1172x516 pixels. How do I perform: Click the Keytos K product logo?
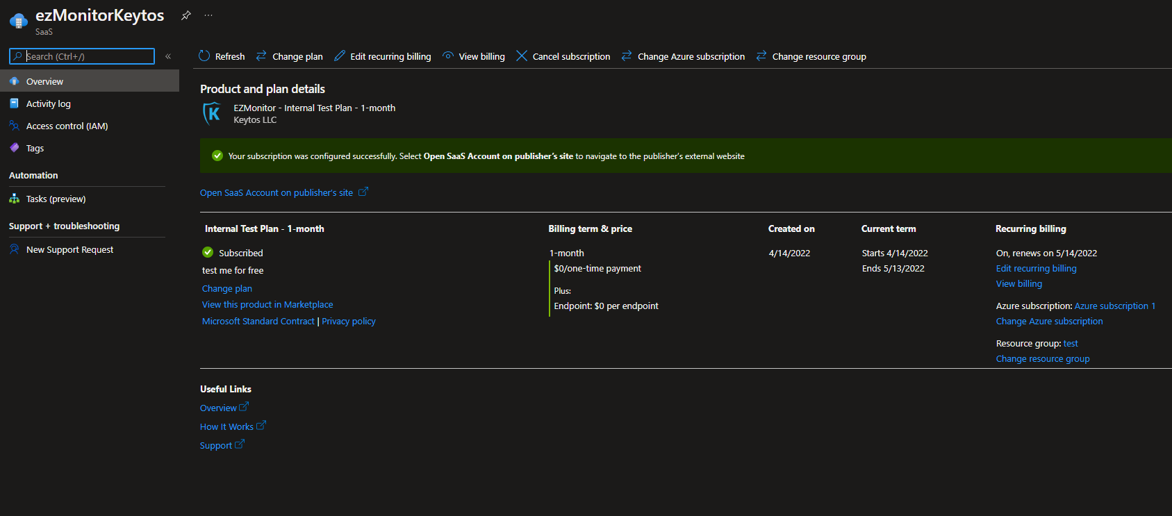[212, 113]
